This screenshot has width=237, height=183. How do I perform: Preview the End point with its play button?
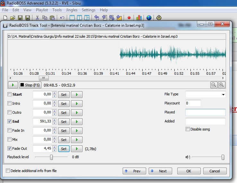(x=77, y=121)
